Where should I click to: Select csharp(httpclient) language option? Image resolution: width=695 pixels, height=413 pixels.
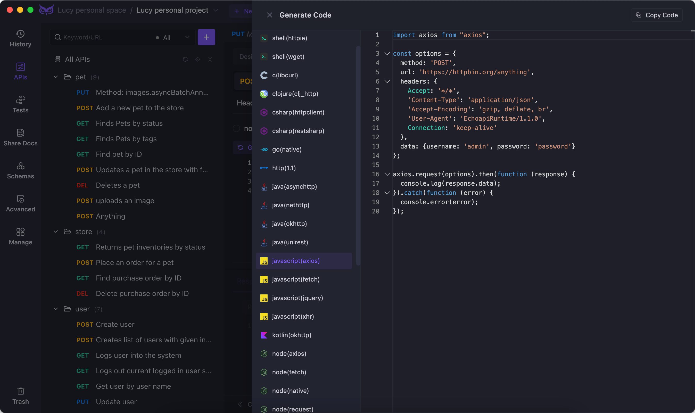(304, 112)
